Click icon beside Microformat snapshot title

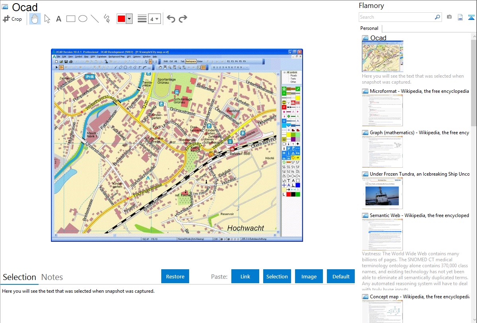click(365, 91)
